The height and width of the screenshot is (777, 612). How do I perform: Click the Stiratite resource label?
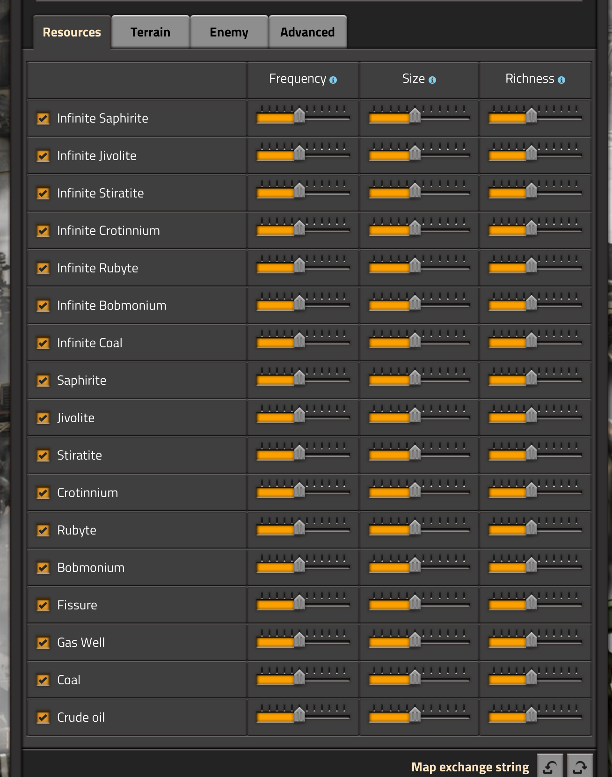(80, 455)
